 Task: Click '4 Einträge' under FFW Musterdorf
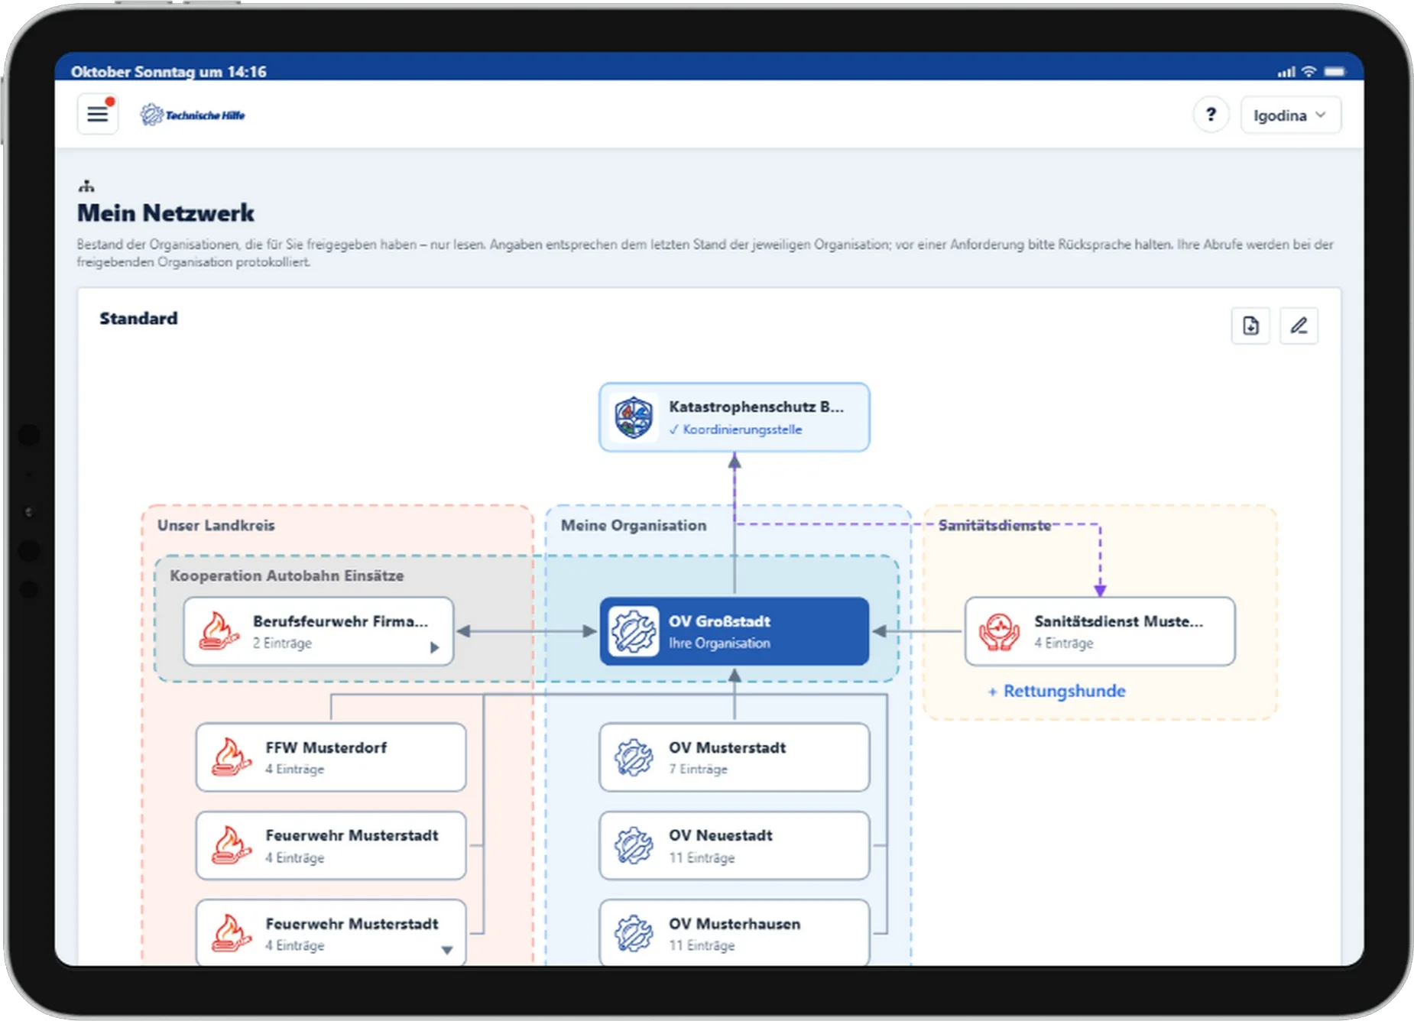click(x=295, y=770)
